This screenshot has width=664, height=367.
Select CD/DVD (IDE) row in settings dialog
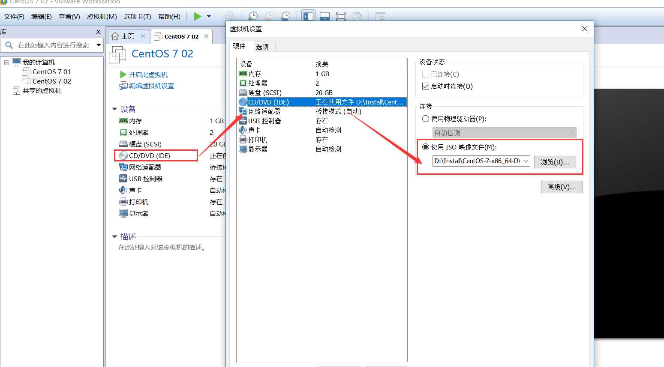pyautogui.click(x=321, y=102)
